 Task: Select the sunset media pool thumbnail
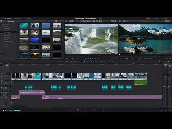[35, 55]
